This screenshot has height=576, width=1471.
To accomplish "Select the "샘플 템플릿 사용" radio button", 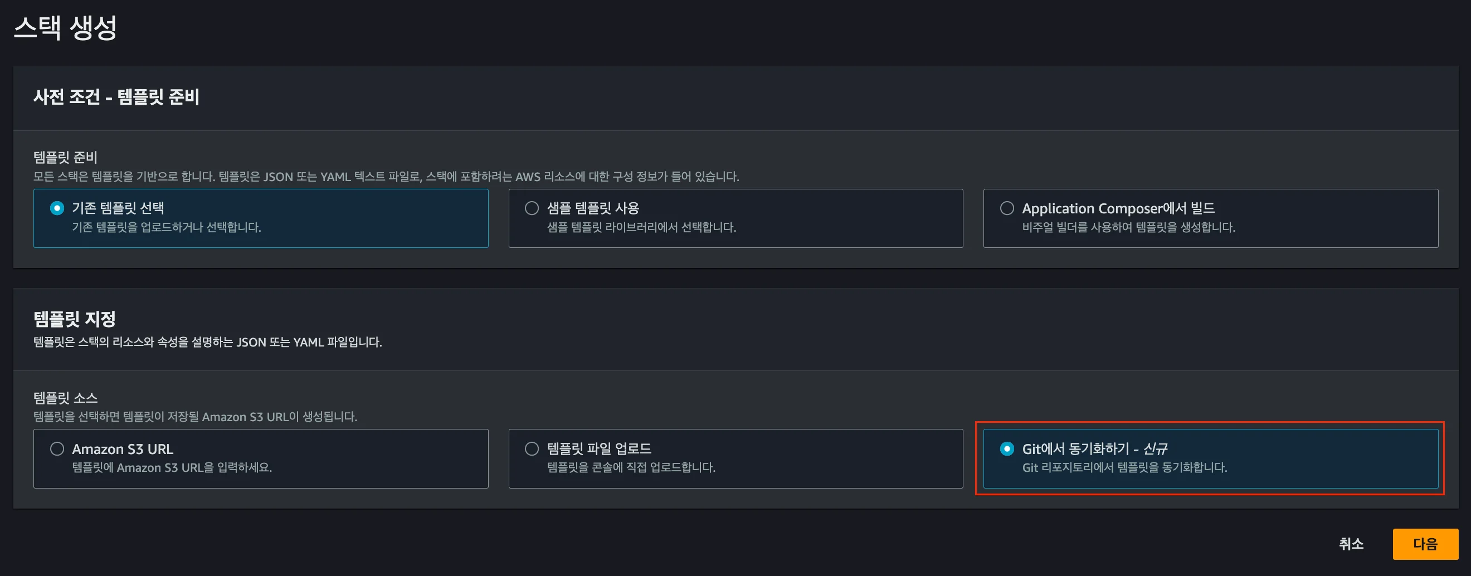I will pyautogui.click(x=532, y=208).
